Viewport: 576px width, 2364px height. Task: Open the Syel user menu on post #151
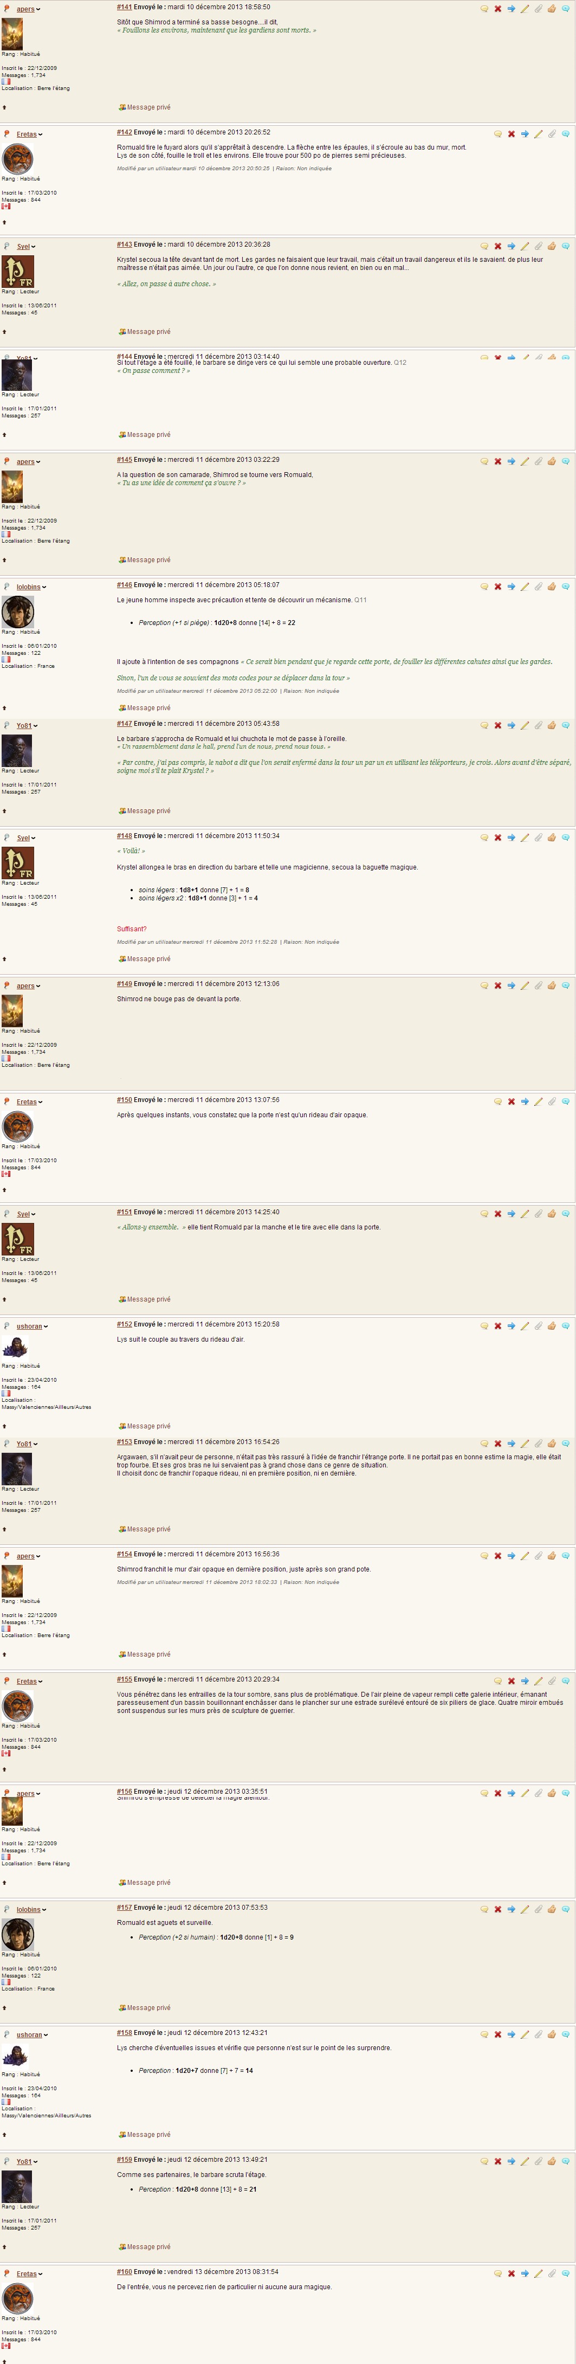click(x=25, y=1214)
